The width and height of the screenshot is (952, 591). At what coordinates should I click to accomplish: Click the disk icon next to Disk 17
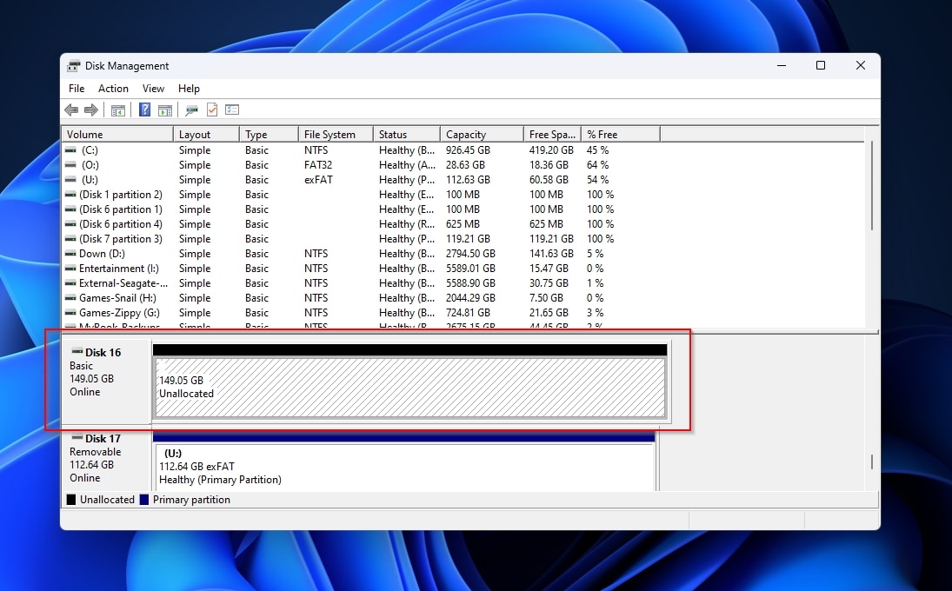(x=77, y=437)
